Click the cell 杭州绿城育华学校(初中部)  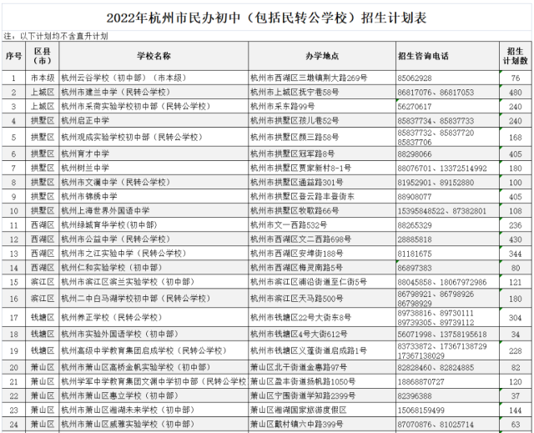pyautogui.click(x=154, y=225)
